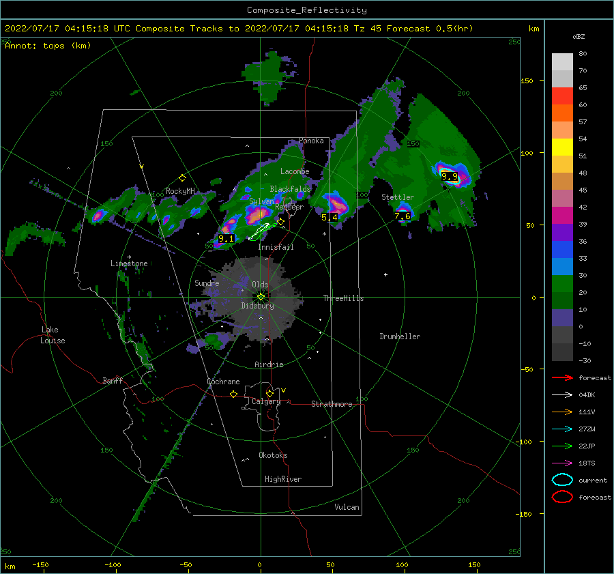
Task: Click the yellow diamond marker below Cochrane
Action: pyautogui.click(x=234, y=394)
